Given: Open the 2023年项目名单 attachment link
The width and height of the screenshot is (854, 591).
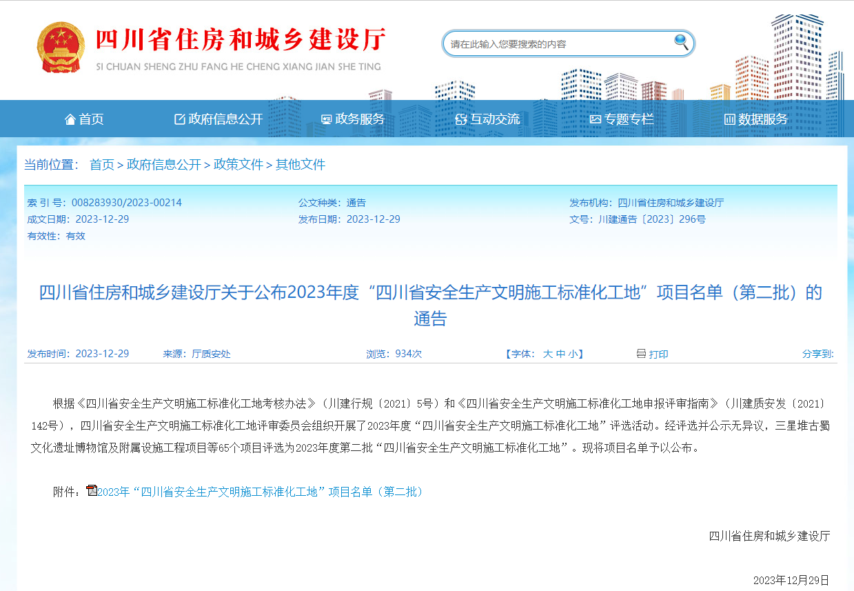Looking at the screenshot, I should click(261, 492).
